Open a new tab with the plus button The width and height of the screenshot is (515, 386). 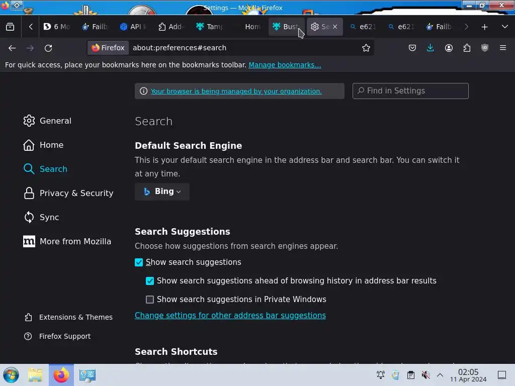(484, 27)
